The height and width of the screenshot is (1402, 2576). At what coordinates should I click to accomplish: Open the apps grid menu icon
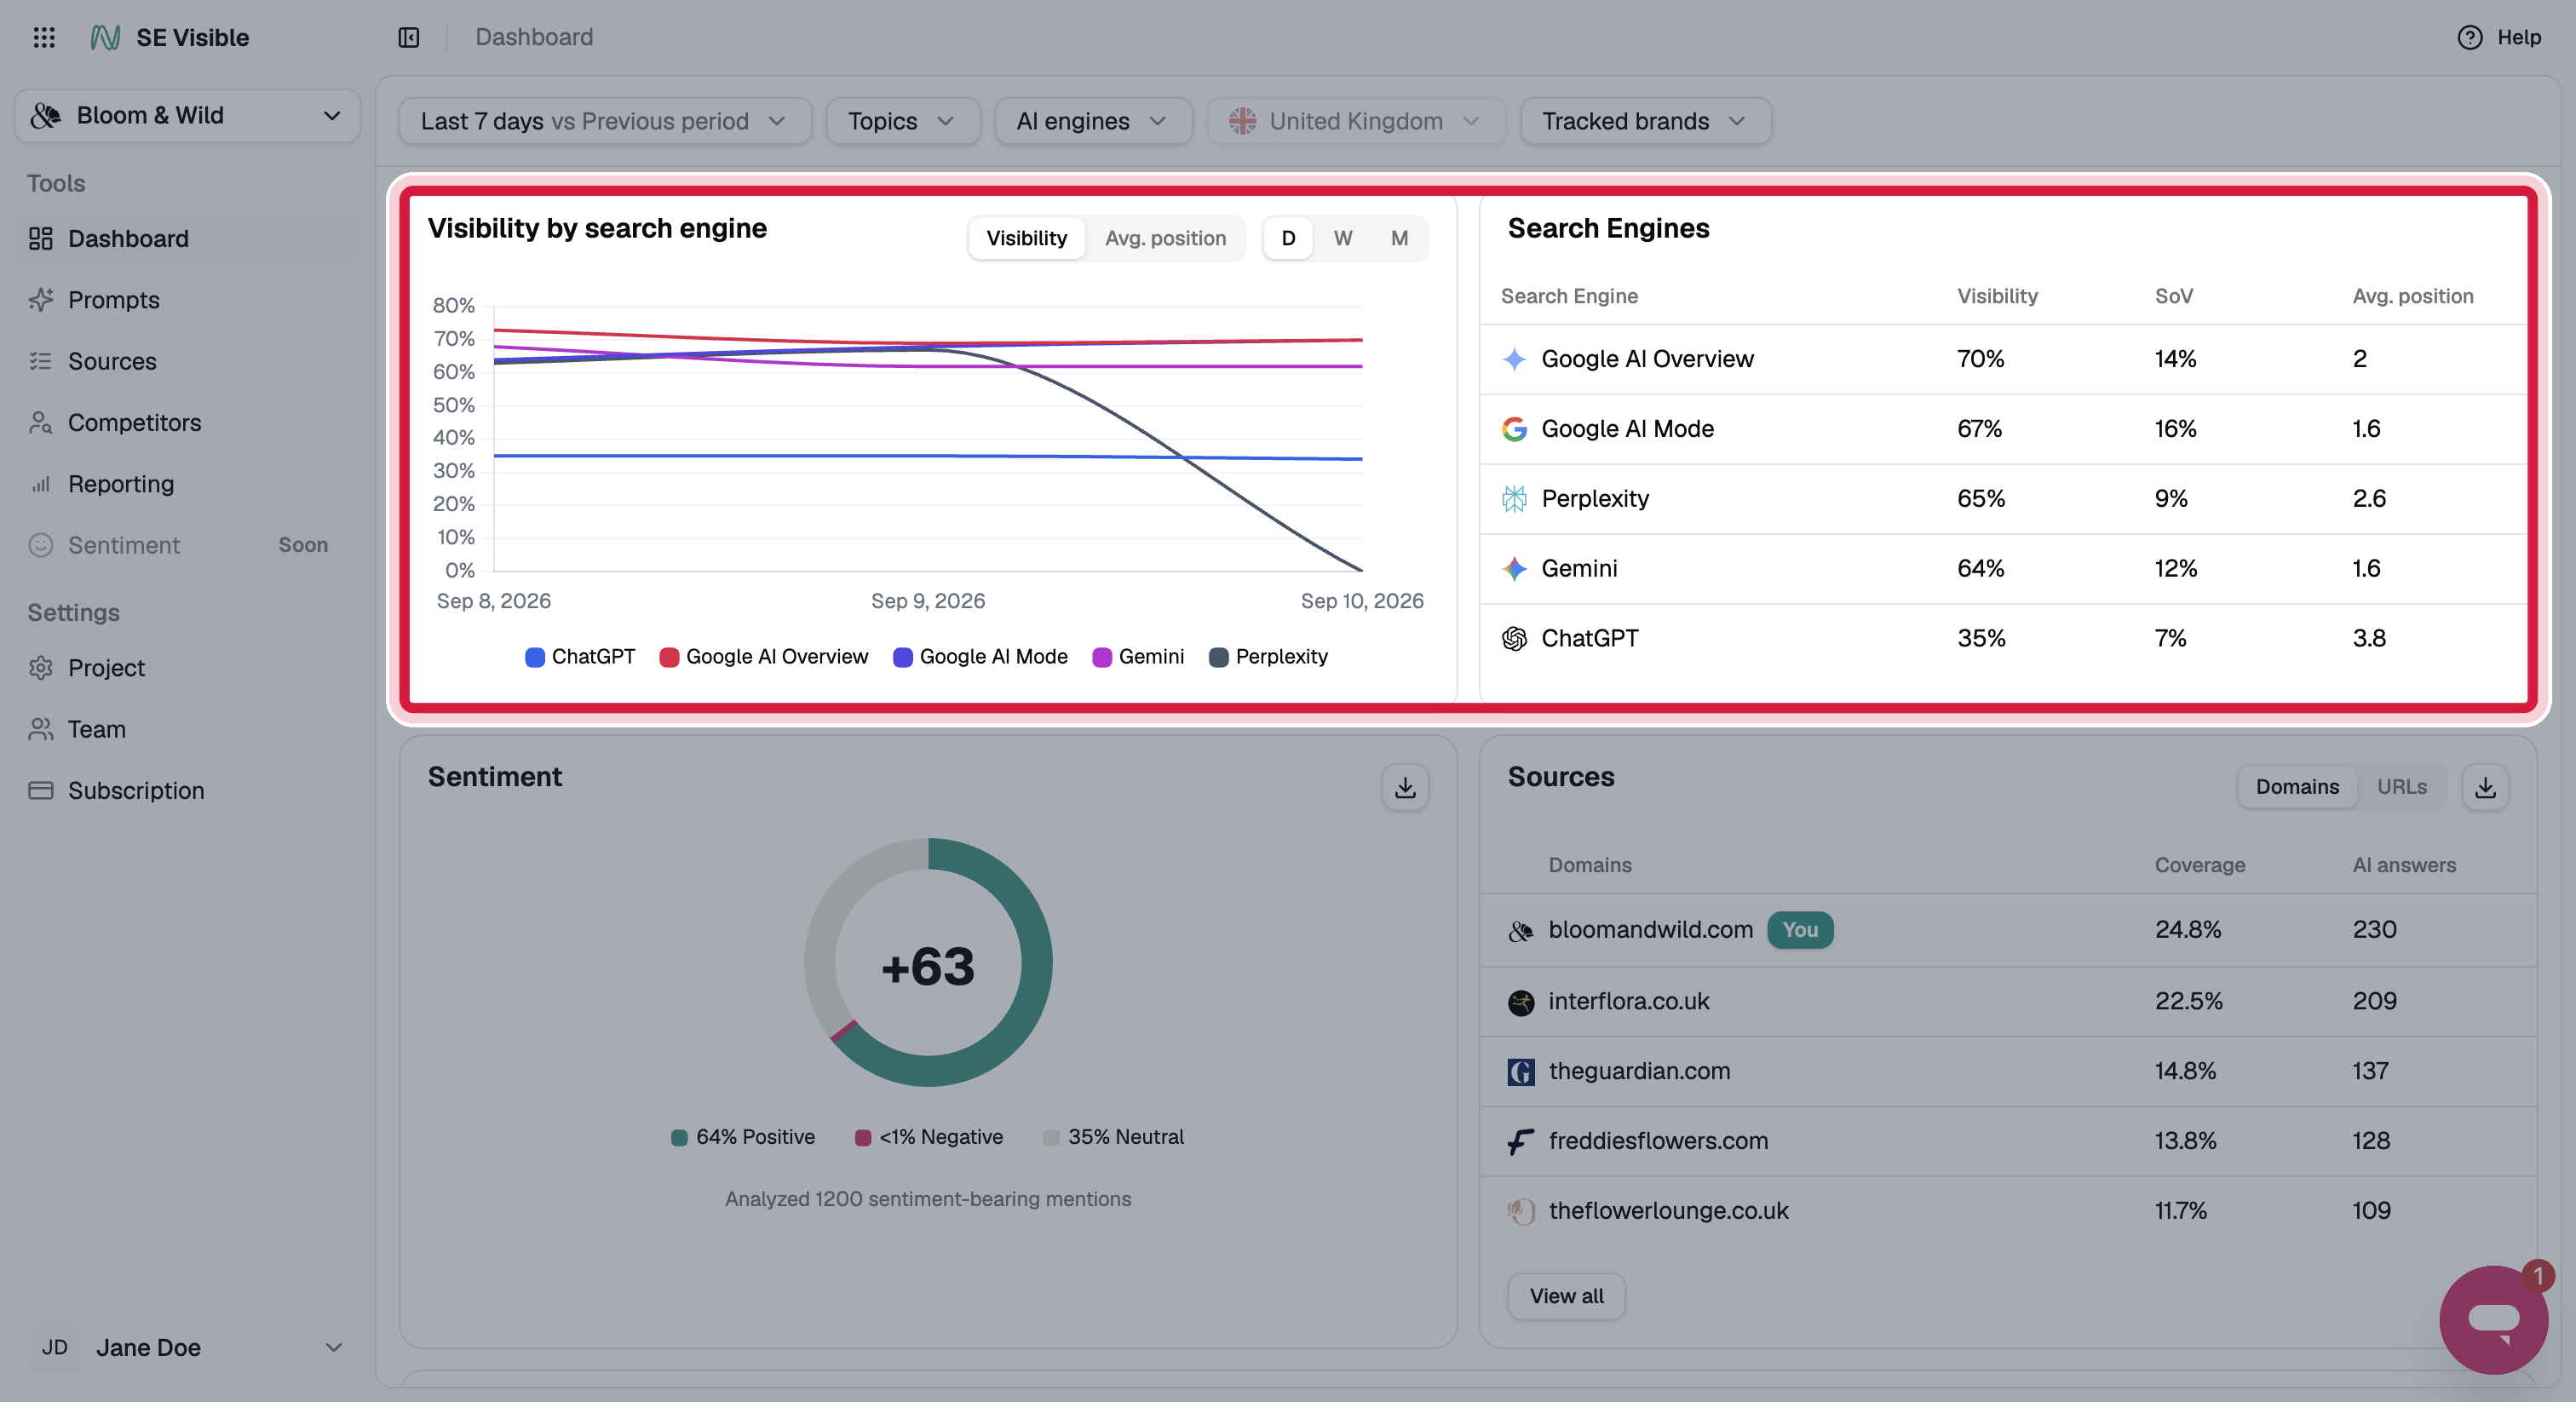pyautogui.click(x=44, y=37)
